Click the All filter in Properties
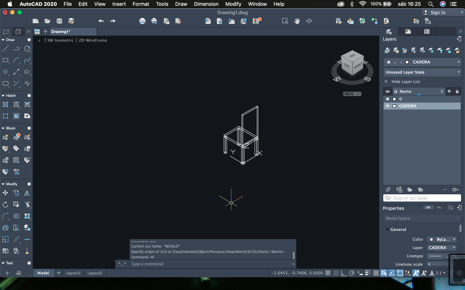Image resolution: width=465 pixels, height=290 pixels. tap(428, 208)
